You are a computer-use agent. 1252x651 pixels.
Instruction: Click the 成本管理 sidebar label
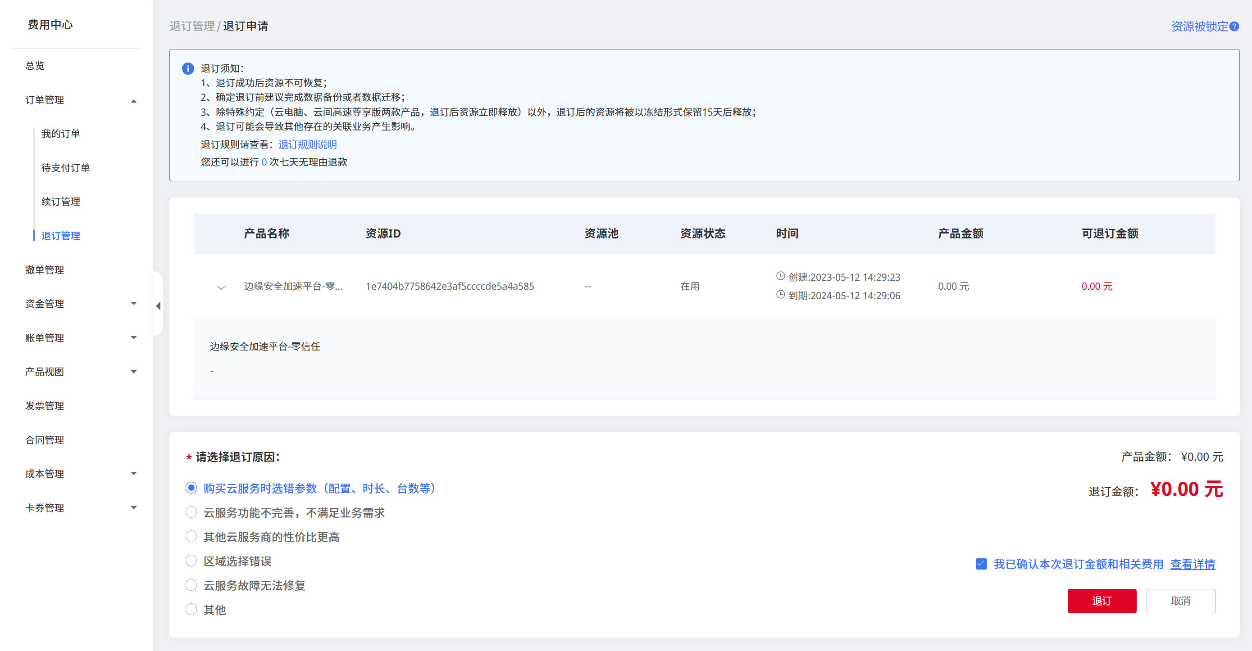click(44, 473)
